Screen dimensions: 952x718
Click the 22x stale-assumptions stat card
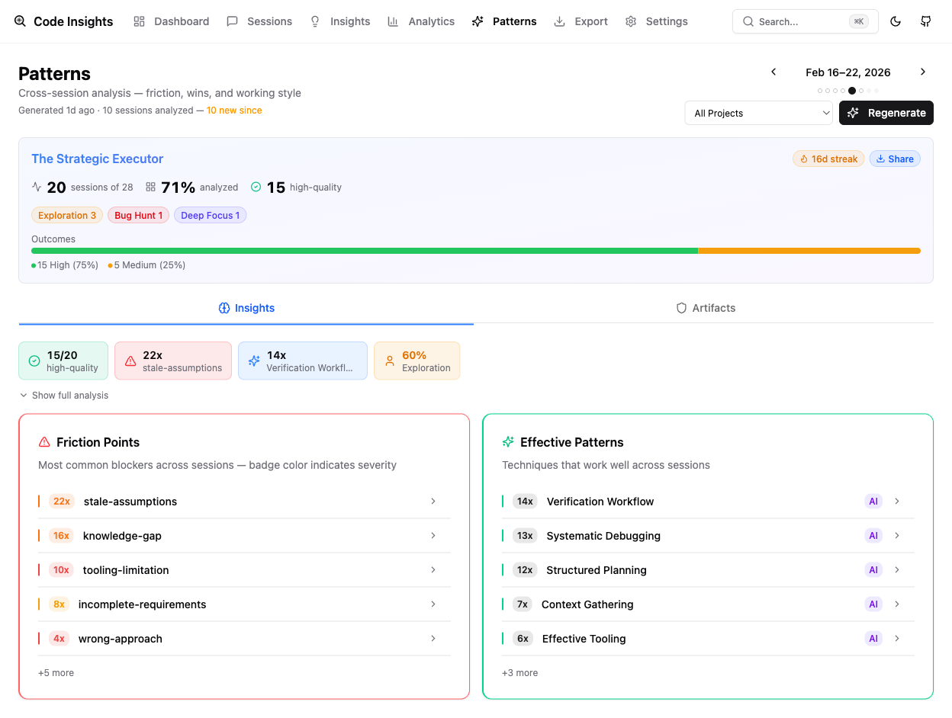tap(173, 361)
